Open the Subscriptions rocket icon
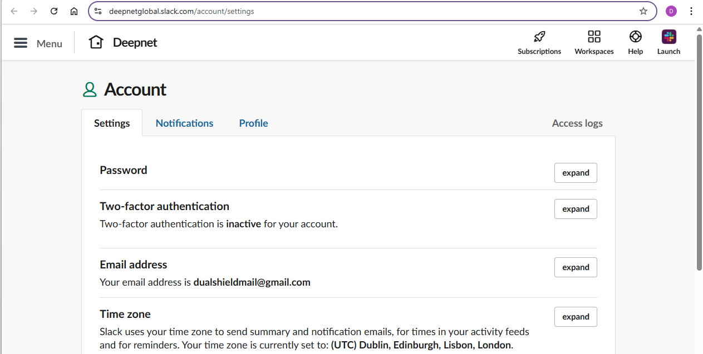703x354 pixels. [x=539, y=37]
